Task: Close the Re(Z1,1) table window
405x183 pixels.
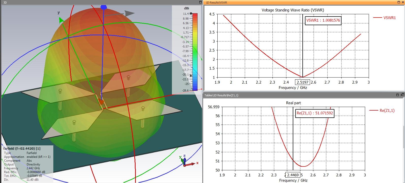Action: [x=402, y=95]
